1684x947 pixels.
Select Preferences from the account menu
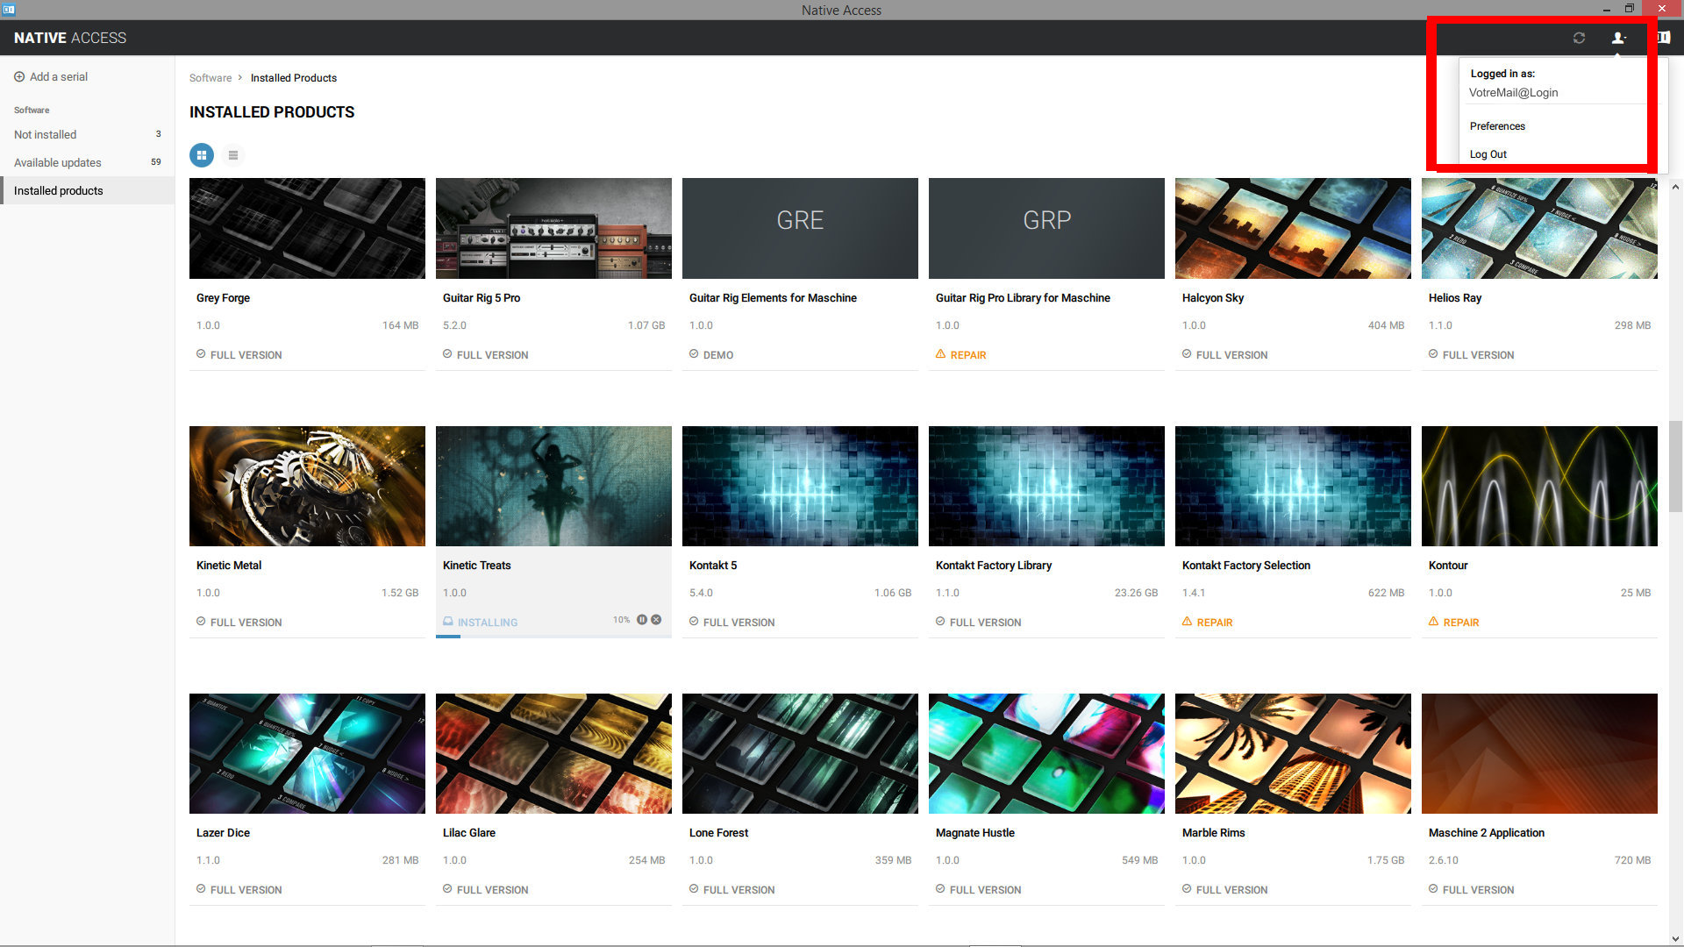[1497, 125]
